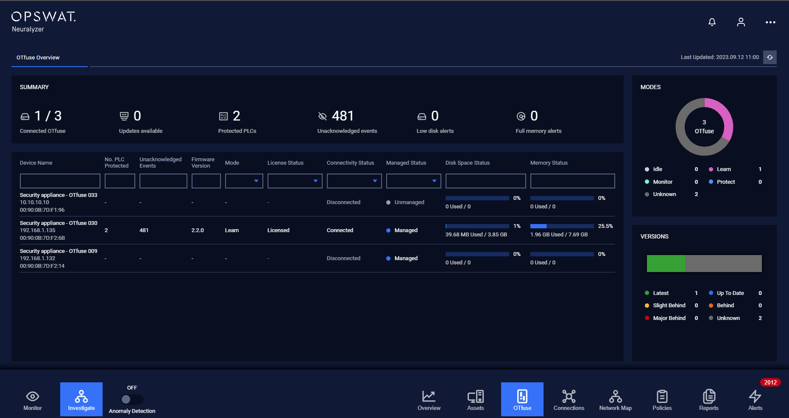The image size is (789, 418).
Task: Click the OPSWAT Neuralyzer logo
Action: click(x=43, y=22)
